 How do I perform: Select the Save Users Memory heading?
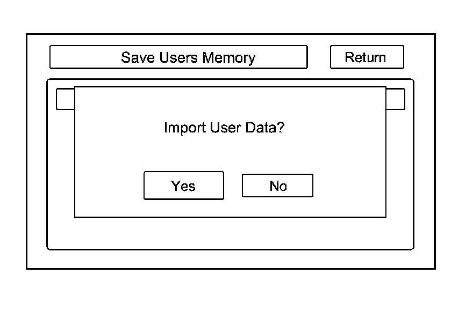tap(178, 57)
